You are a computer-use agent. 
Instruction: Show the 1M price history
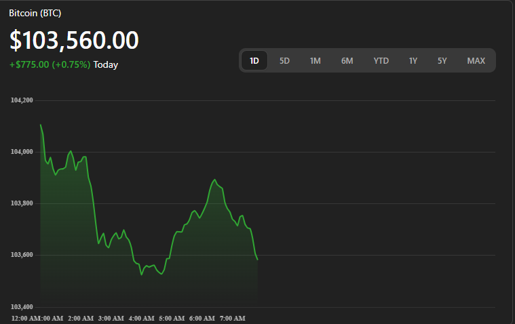tap(316, 60)
